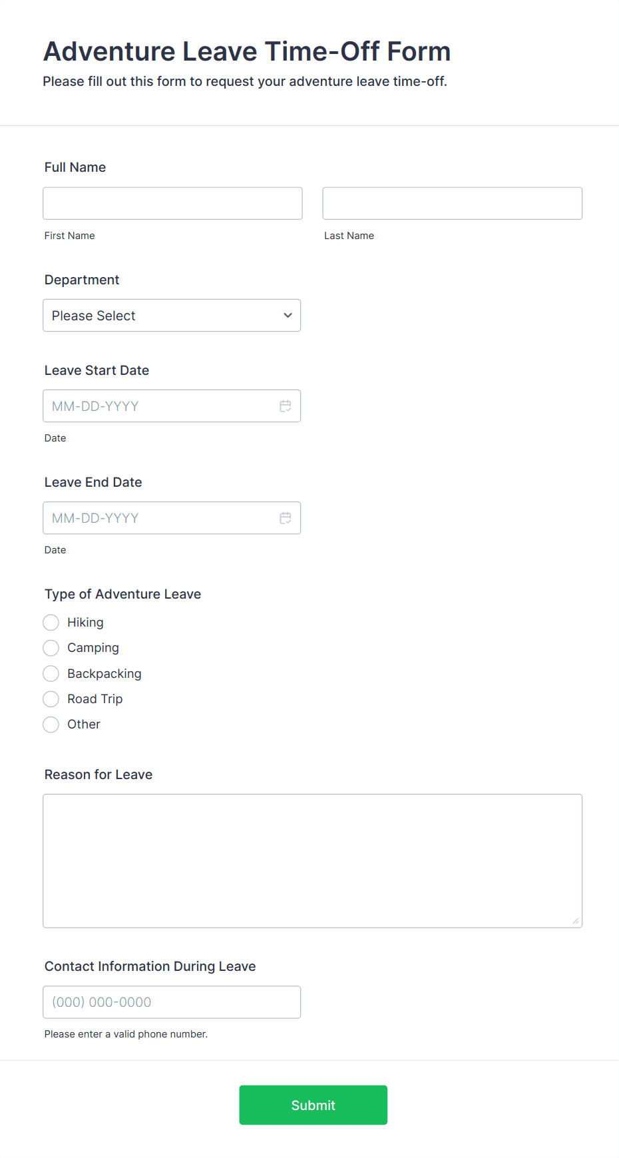Submit the adventure leave form
The height and width of the screenshot is (1158, 619).
[x=313, y=1105]
